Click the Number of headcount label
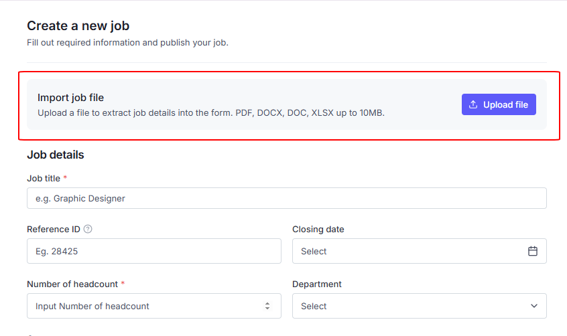This screenshot has height=336, width=567. click(x=72, y=284)
